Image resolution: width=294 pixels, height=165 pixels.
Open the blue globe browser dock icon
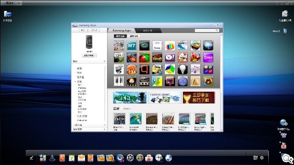tap(169, 158)
